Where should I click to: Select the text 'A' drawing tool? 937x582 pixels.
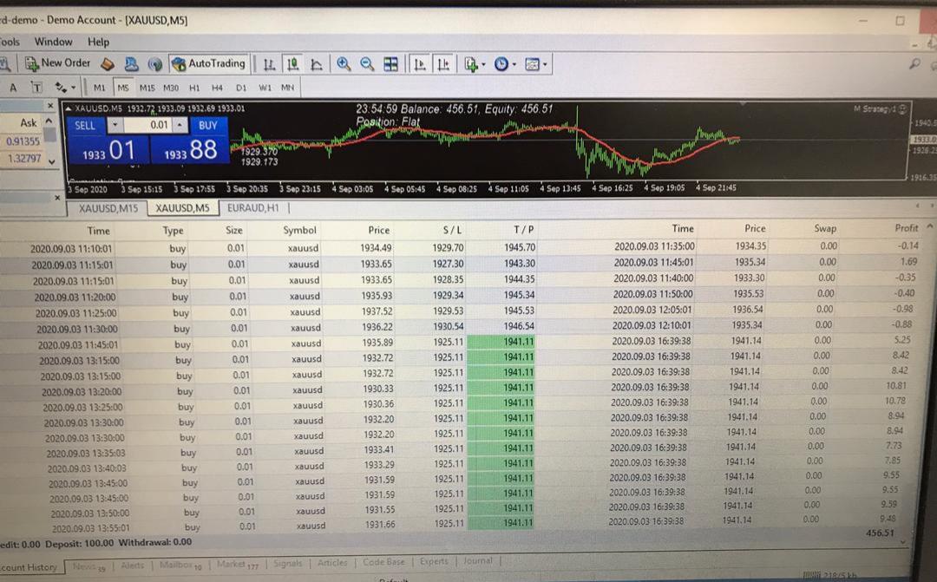tap(13, 88)
